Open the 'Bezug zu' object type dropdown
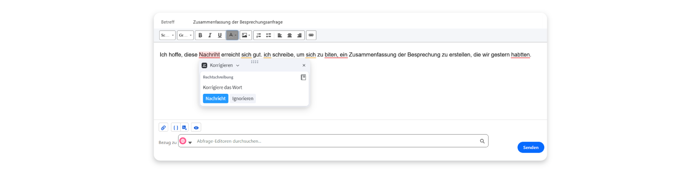Screen dimensions: 693x185 (x=190, y=142)
